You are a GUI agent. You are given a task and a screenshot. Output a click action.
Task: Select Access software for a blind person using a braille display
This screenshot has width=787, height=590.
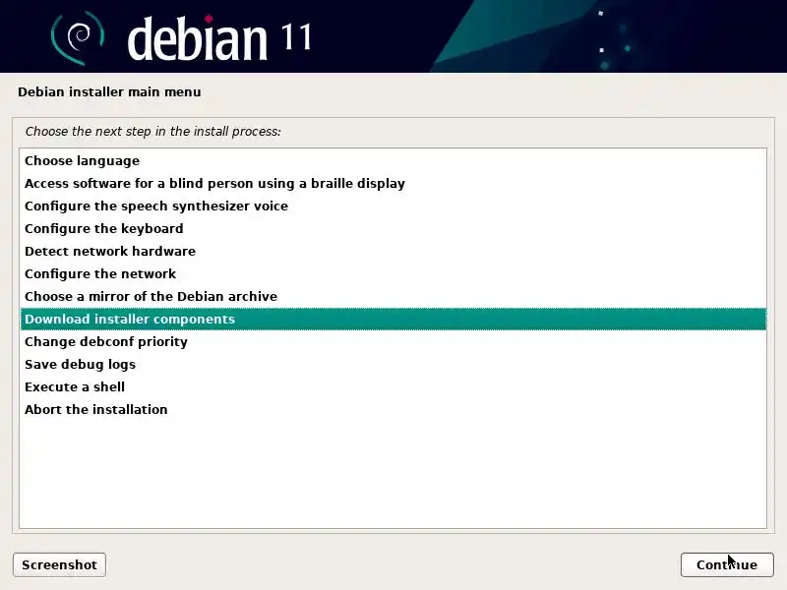coord(393,184)
